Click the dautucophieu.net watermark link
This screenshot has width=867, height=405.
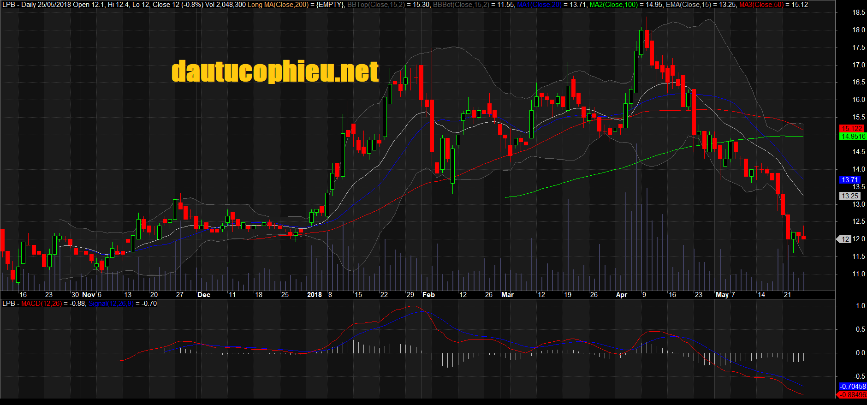(x=275, y=71)
